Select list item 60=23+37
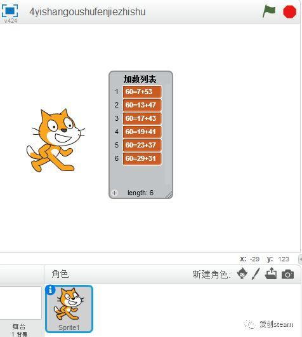This screenshot has height=337, width=302. [142, 145]
